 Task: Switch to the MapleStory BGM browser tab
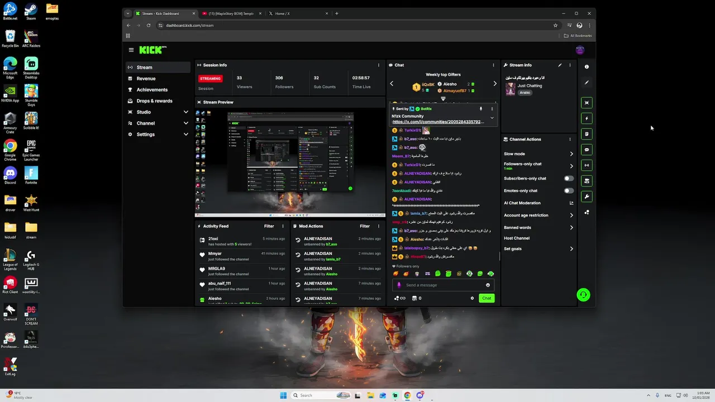click(231, 13)
